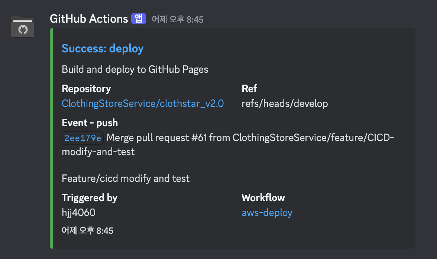Open the aws-deploy workflow link
The height and width of the screenshot is (259, 437).
[267, 213]
